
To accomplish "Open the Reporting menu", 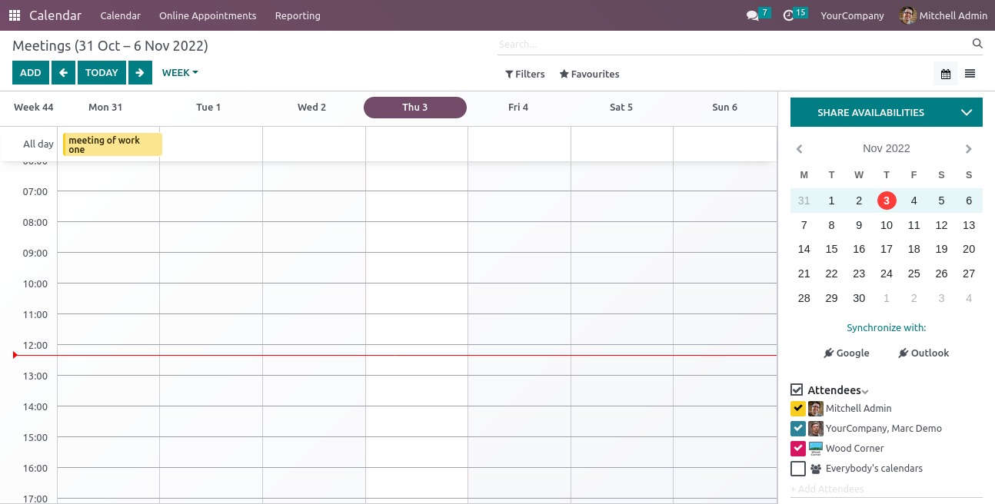I will pos(298,15).
